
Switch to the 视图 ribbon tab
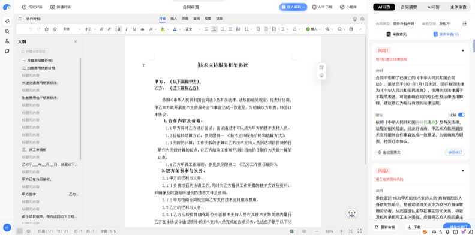pos(208,19)
